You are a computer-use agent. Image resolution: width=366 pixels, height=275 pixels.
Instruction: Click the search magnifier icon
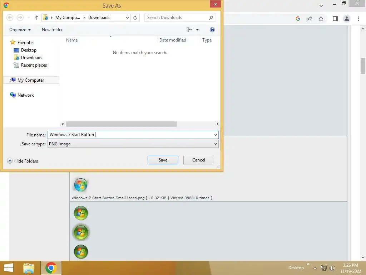tap(211, 18)
